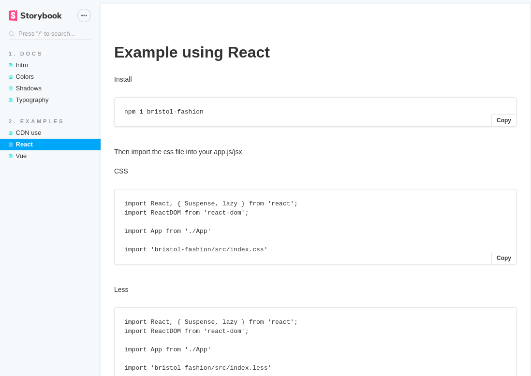Click "import 'bristol-fashion/src/index.less'" line
Screen dimensions: 531x376
pos(198,368)
